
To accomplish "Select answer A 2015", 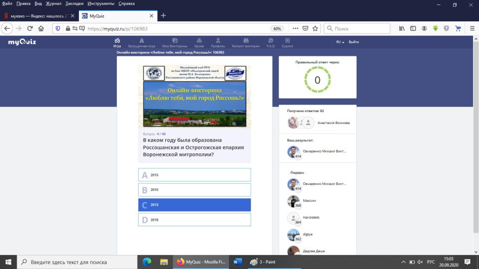I will click(194, 175).
